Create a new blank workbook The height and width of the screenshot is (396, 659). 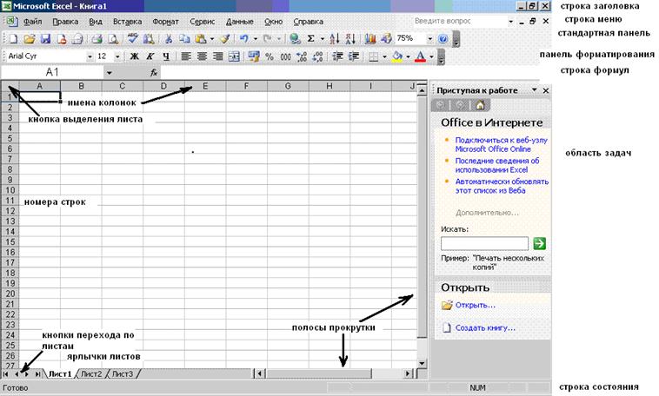13,38
